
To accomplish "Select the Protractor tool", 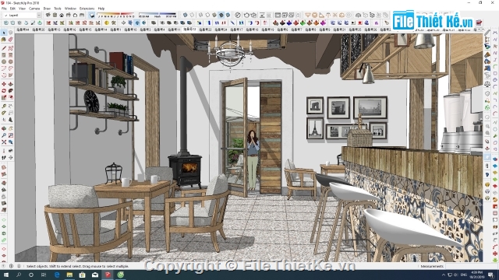I will (4, 113).
